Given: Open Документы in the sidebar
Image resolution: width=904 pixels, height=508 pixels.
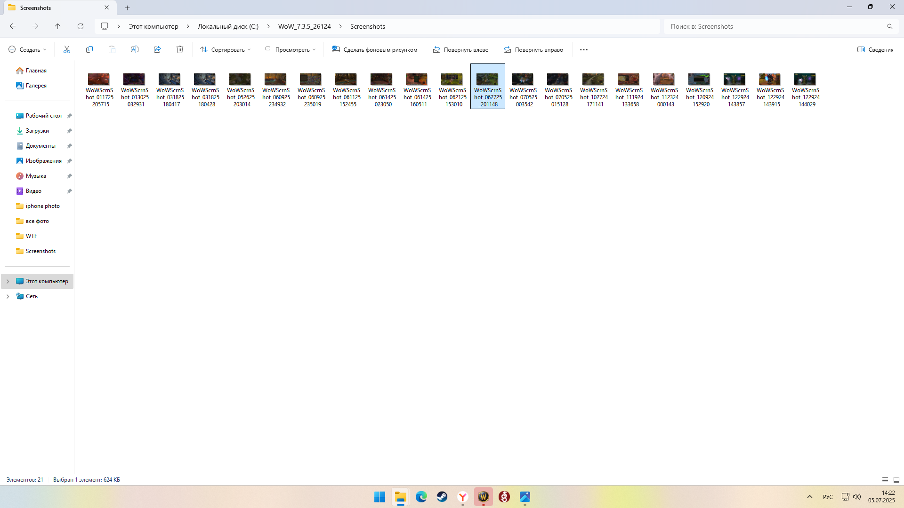Looking at the screenshot, I should pos(37,146).
